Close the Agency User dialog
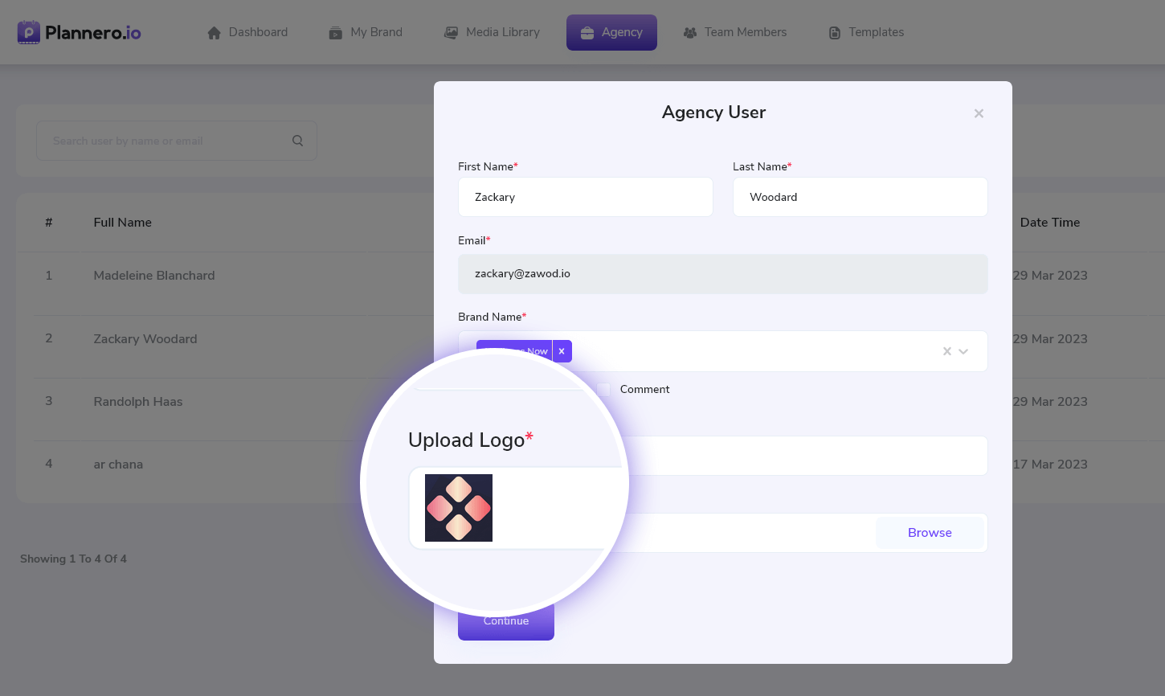This screenshot has height=696, width=1165. tap(979, 113)
